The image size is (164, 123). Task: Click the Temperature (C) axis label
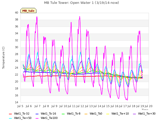3,58
